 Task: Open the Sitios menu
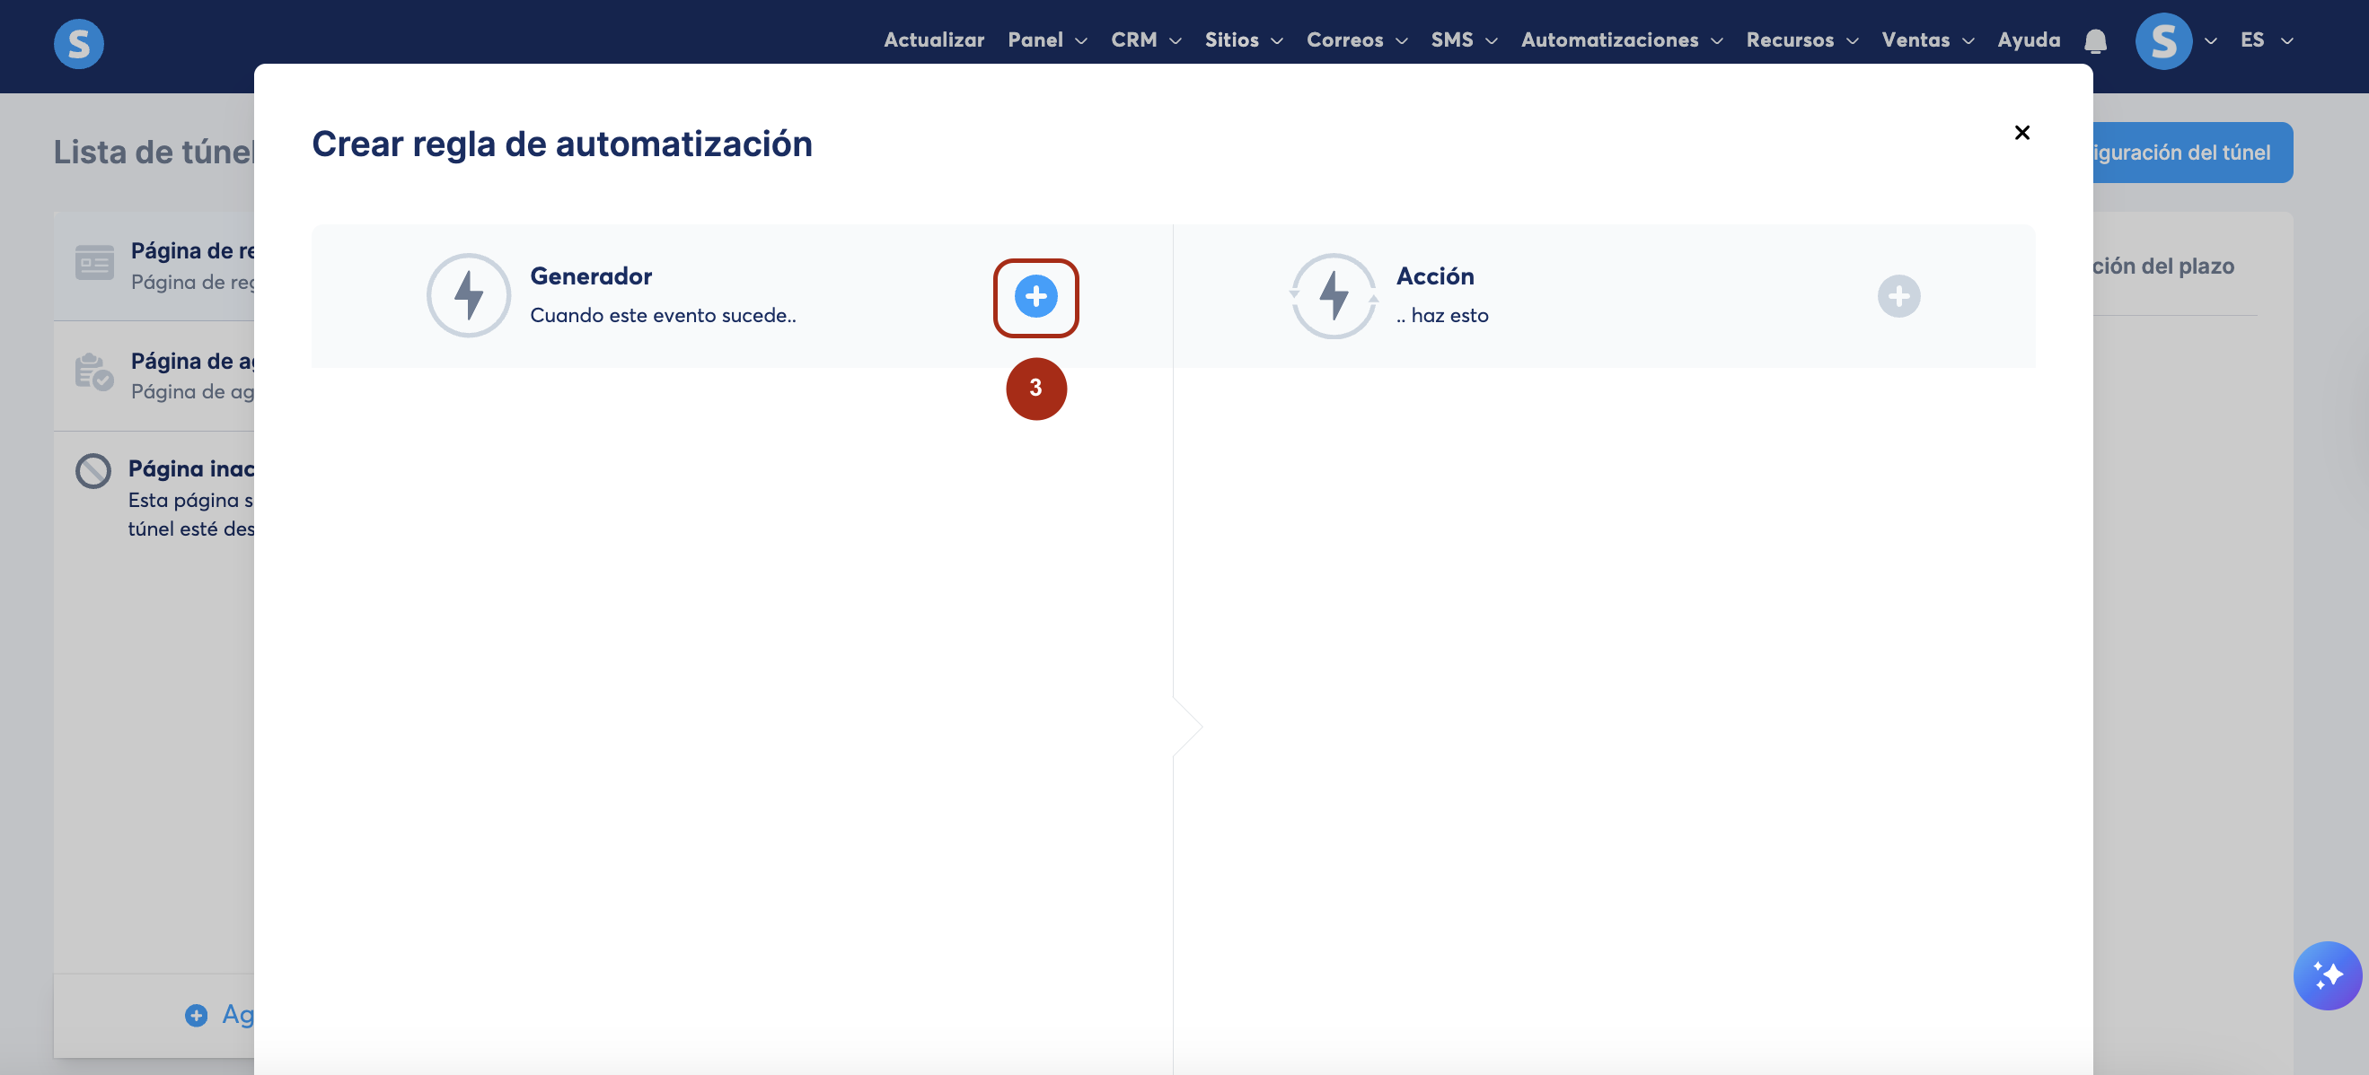click(1243, 40)
